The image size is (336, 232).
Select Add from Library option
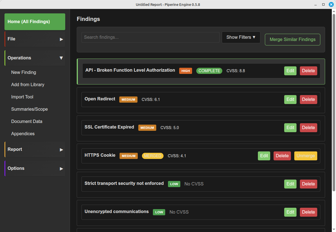point(28,85)
